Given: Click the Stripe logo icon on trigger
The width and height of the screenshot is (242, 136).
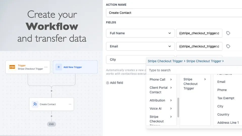Looking at the screenshot, I should 12,67.
